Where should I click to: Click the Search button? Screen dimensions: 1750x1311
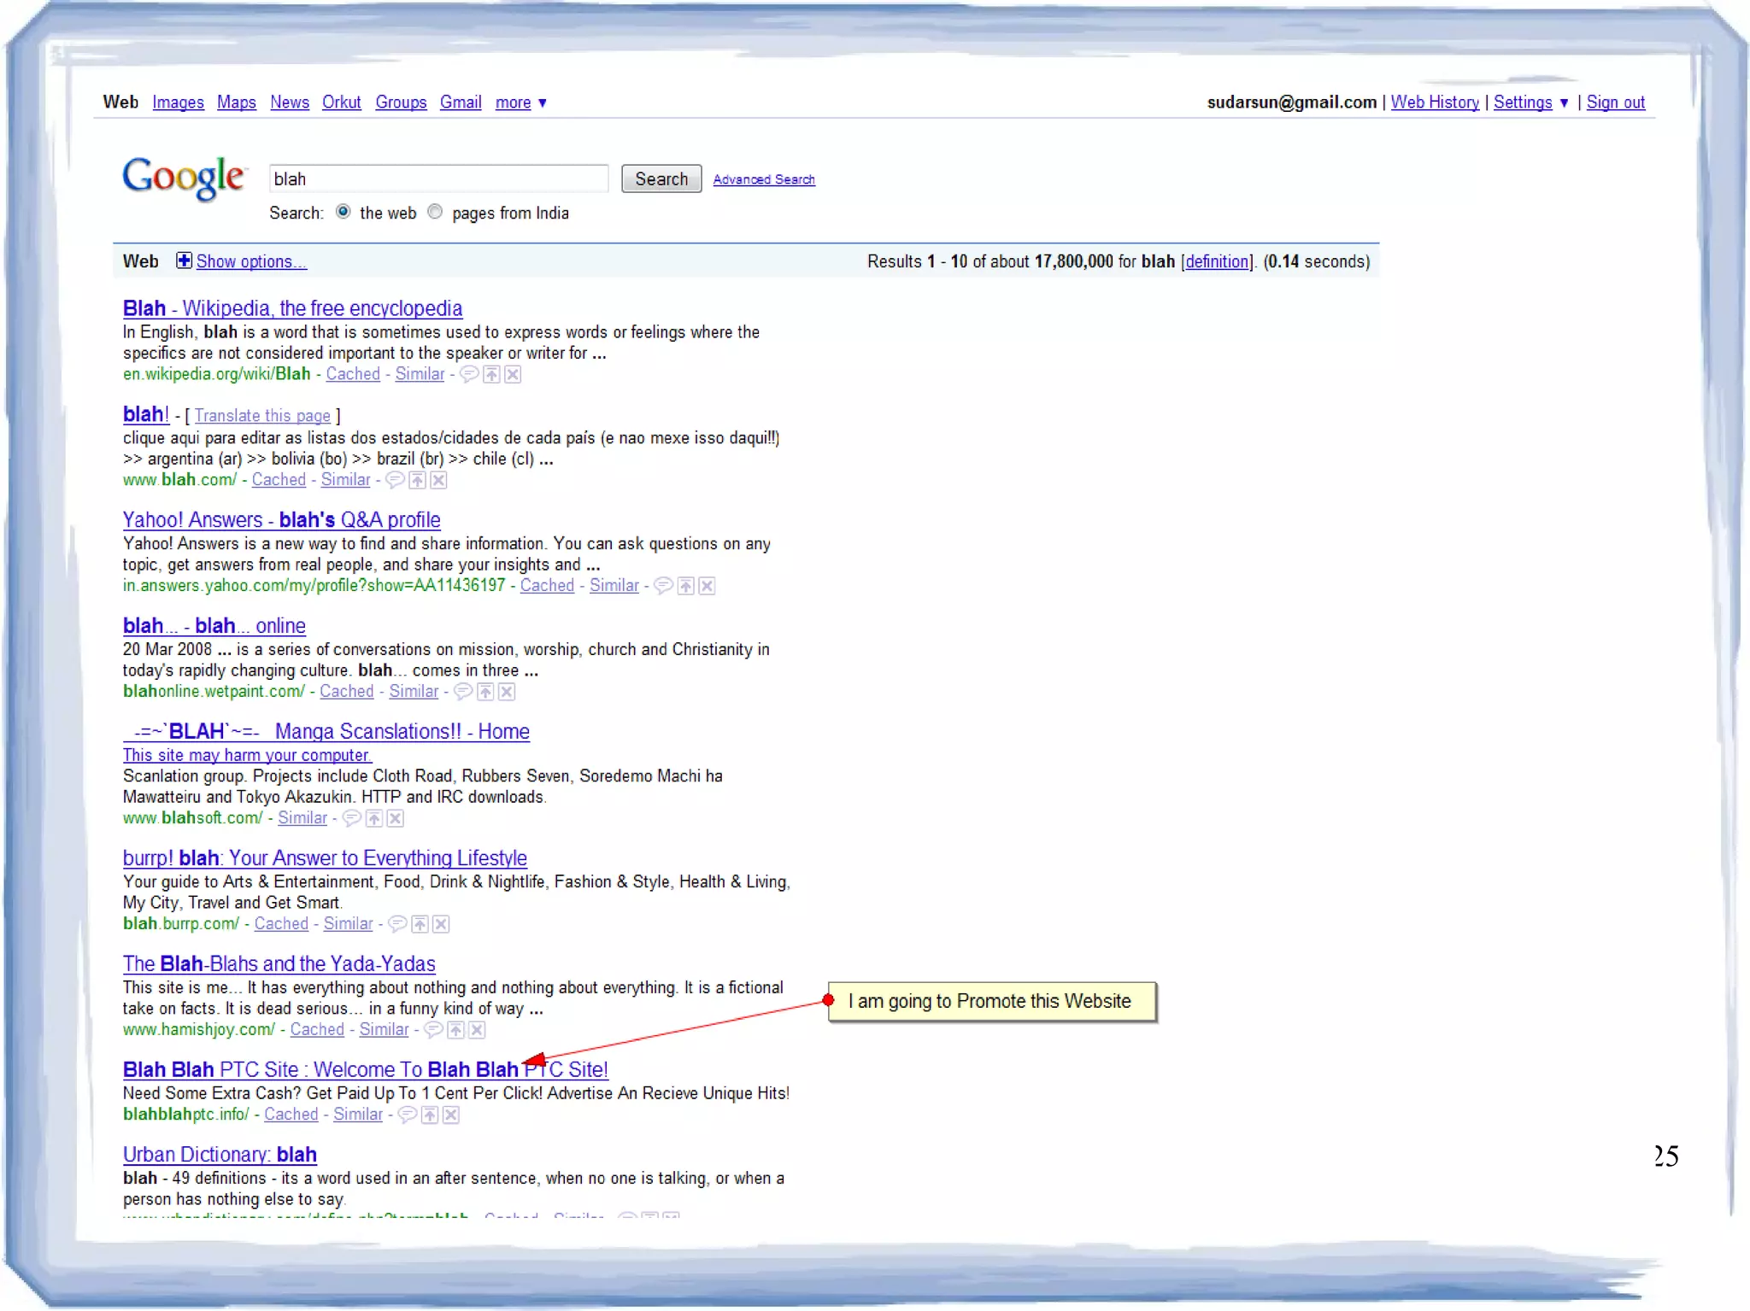(x=661, y=179)
